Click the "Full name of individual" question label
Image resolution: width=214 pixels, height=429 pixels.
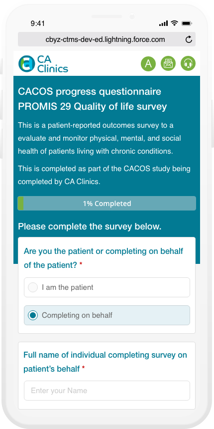(105, 362)
